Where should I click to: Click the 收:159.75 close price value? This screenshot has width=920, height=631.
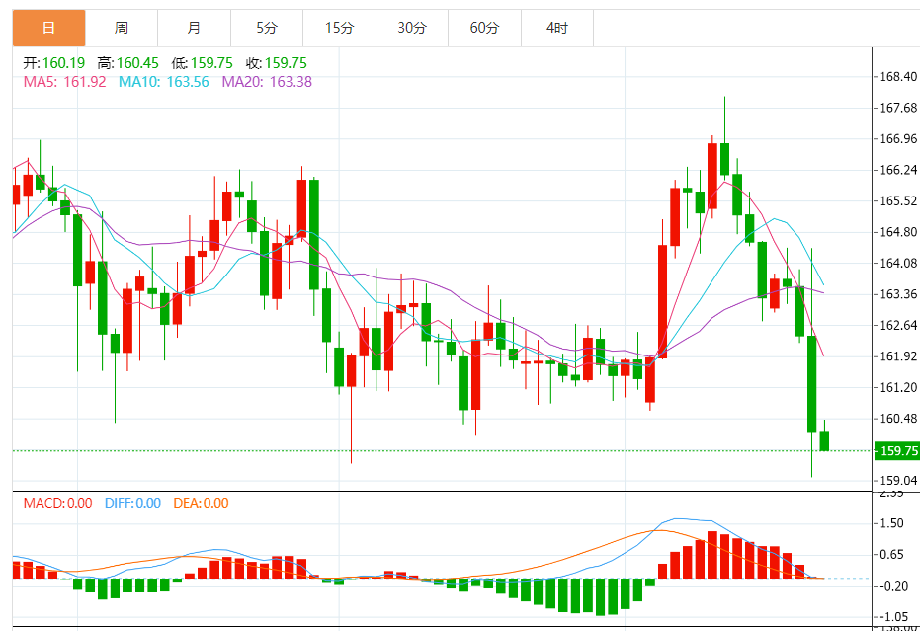277,63
